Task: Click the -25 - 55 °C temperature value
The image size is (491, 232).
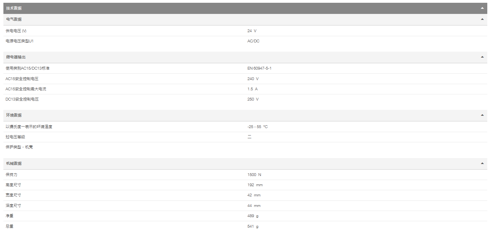Action: tap(257, 127)
